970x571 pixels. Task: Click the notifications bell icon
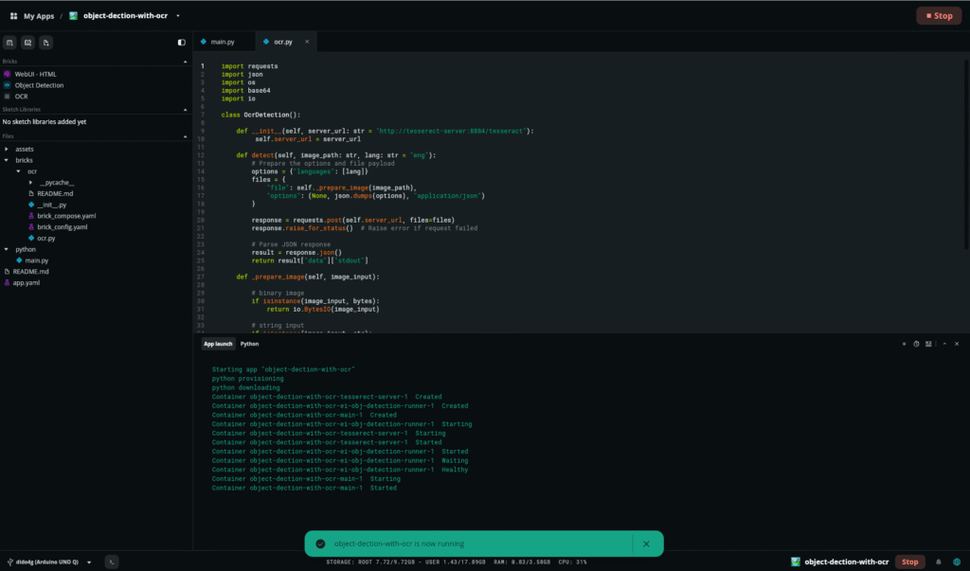939,562
